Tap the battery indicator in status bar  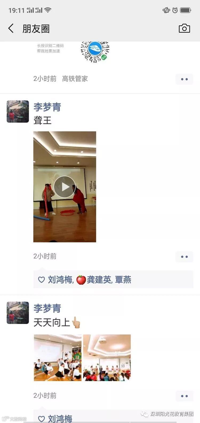[x=186, y=10]
